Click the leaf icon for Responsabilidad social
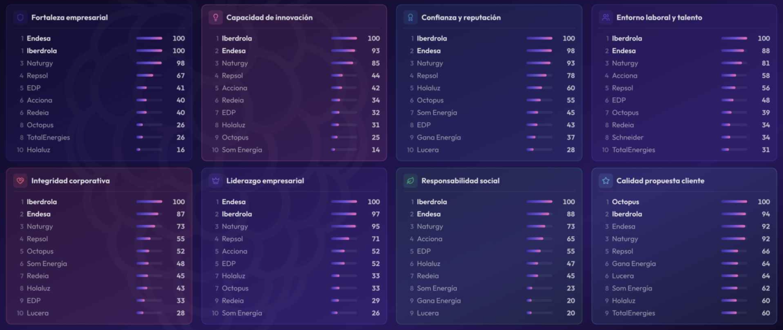 coord(410,181)
